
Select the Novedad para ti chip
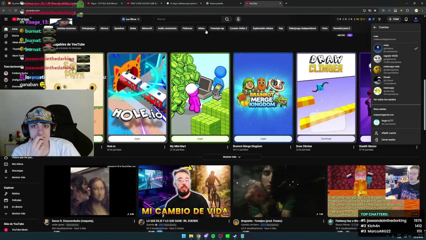tap(341, 28)
